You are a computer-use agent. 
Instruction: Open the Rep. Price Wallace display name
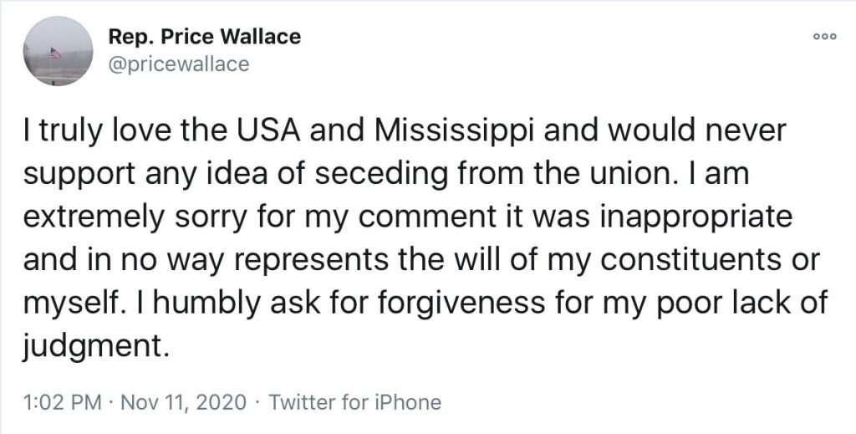[205, 37]
